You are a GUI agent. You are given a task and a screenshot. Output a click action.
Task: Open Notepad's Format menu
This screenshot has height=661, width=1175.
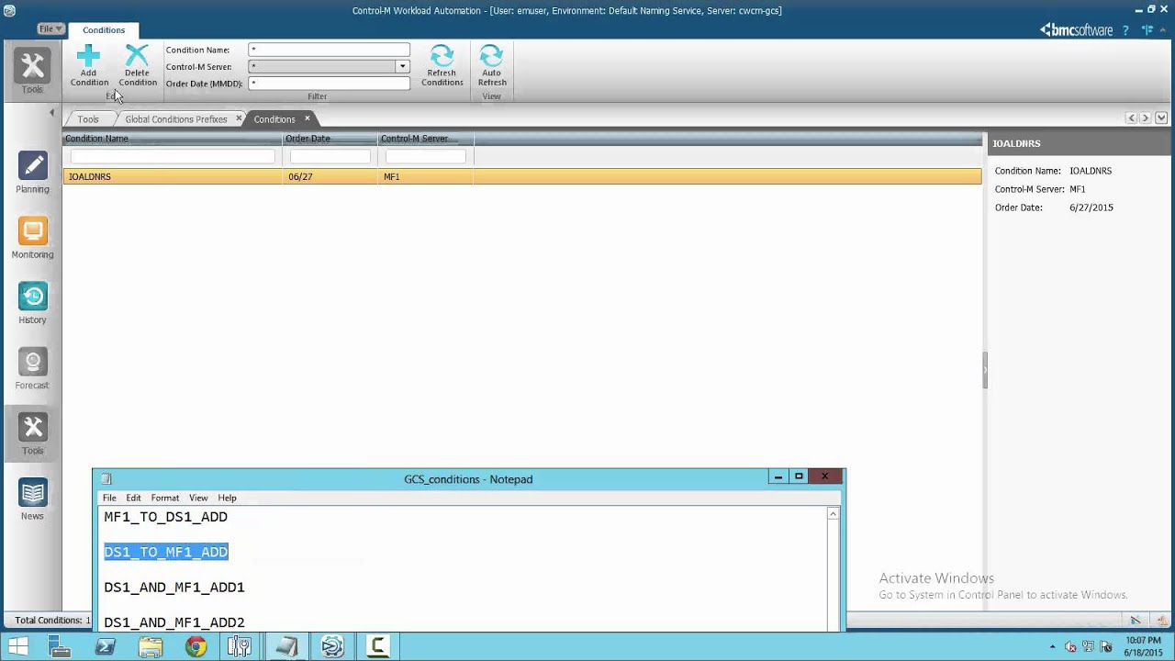165,498
